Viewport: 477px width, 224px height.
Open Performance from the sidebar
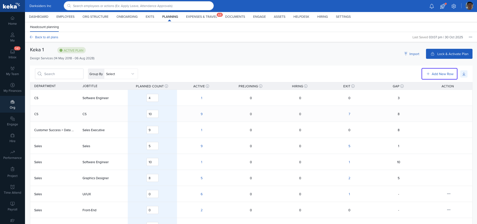click(12, 155)
